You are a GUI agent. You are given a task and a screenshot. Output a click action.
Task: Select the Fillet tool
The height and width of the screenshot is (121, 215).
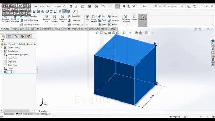87,18
